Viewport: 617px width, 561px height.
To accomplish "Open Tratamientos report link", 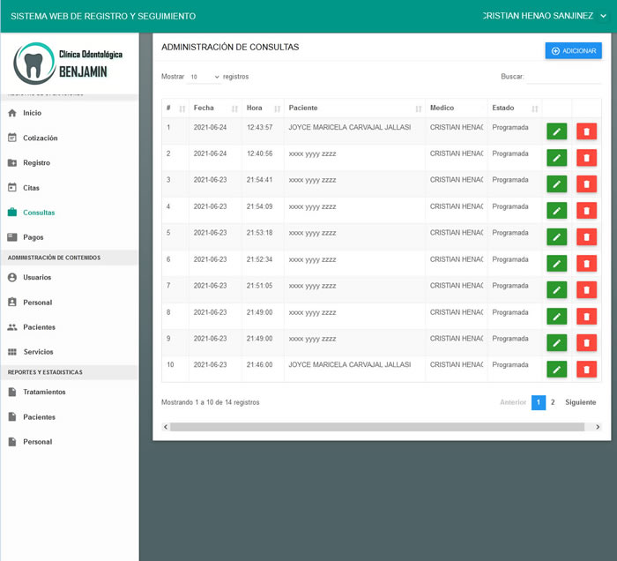I will [44, 392].
